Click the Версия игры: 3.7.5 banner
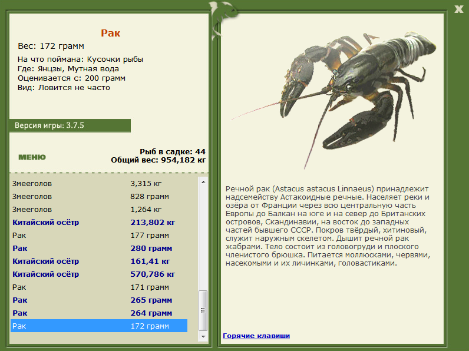This screenshot has width=469, height=351. 70,125
